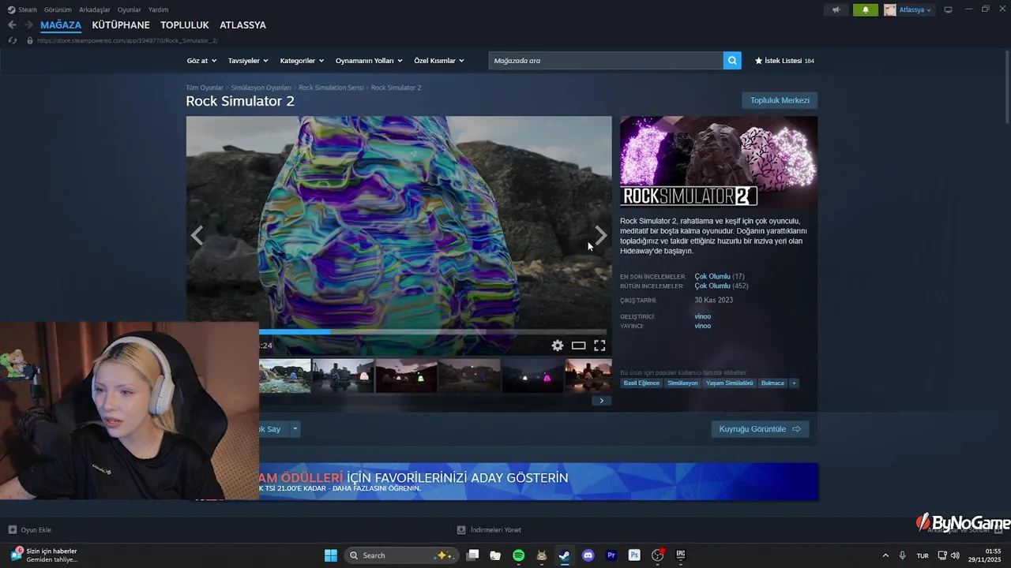Image resolution: width=1011 pixels, height=568 pixels.
Task: Show next media with right arrow
Action: pos(601,235)
